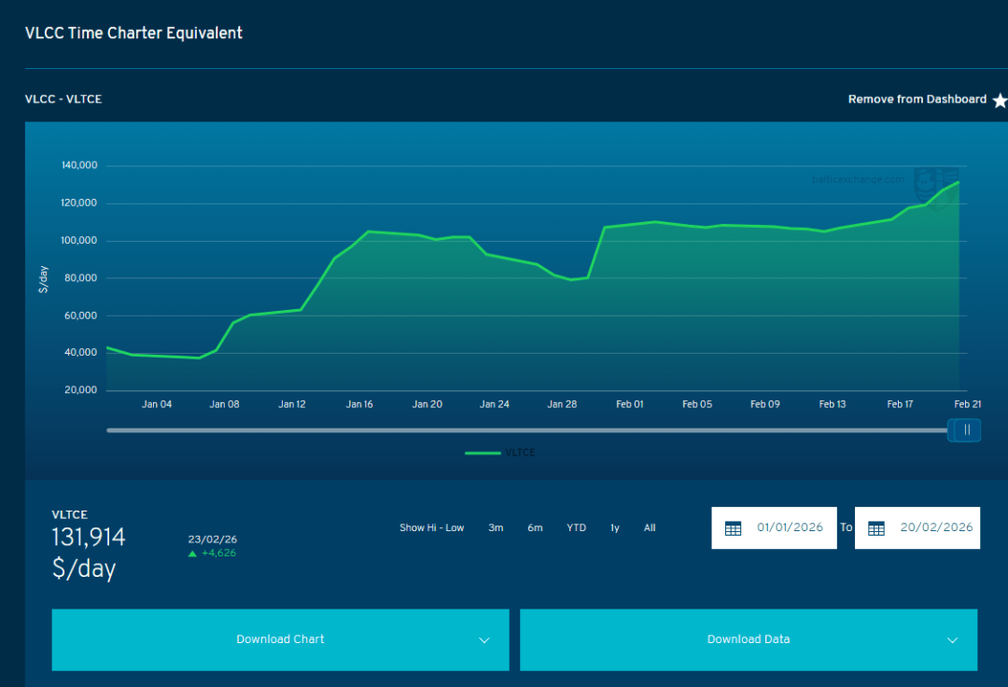Select the YTD time range
This screenshot has height=687, width=1008.
point(576,528)
